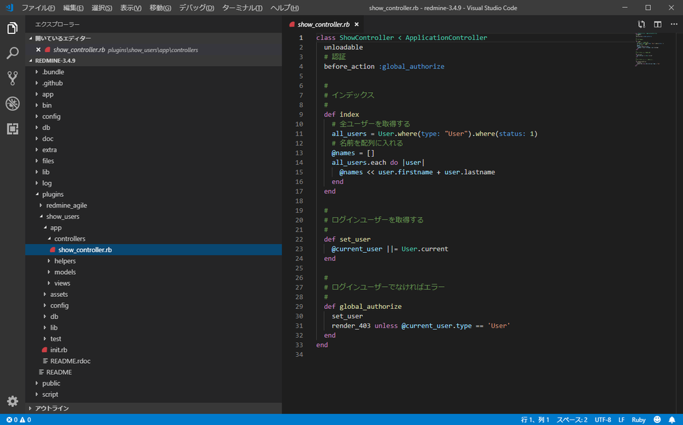683x425 pixels.
Task: Open the ヘルプ(H) menu
Action: coord(284,8)
